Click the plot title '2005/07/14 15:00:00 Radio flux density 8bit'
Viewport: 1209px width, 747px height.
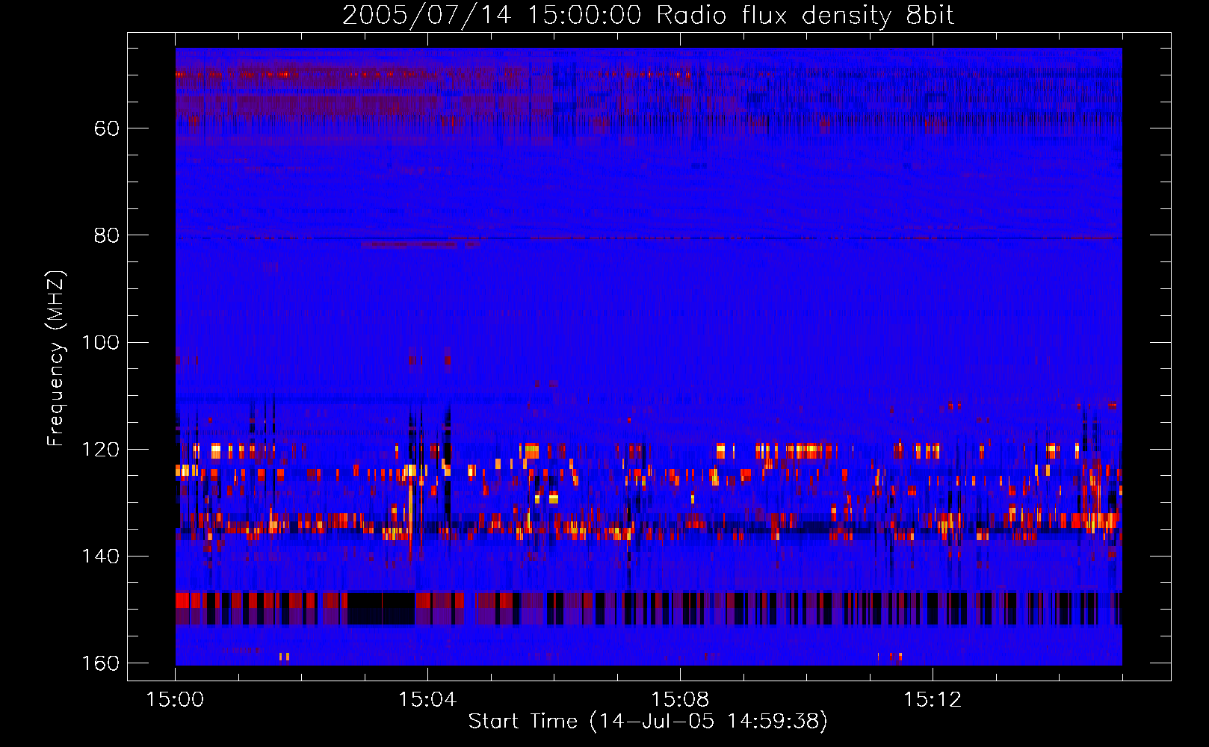click(648, 15)
